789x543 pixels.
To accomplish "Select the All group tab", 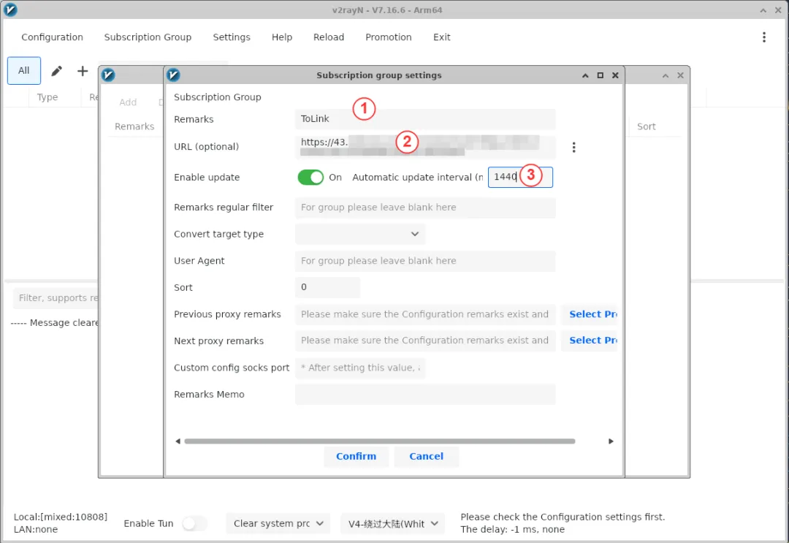I will coord(23,71).
